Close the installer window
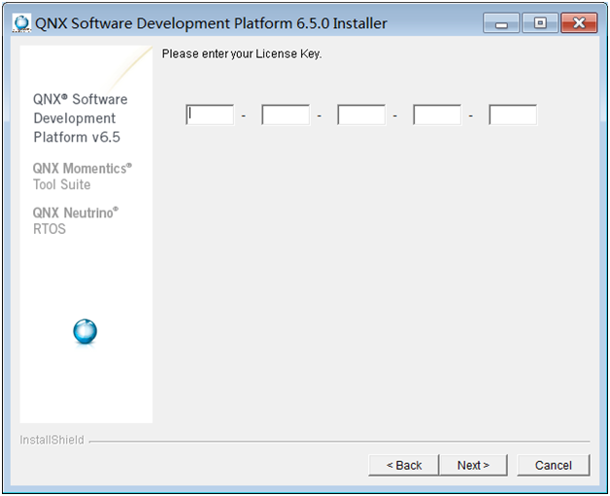 (x=579, y=23)
